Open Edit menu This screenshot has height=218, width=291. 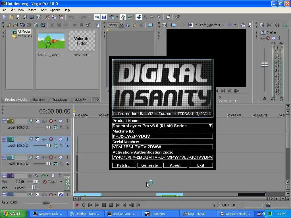coord(12,10)
